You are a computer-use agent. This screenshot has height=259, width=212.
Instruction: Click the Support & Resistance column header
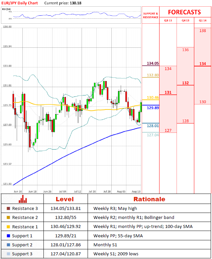click(150, 15)
